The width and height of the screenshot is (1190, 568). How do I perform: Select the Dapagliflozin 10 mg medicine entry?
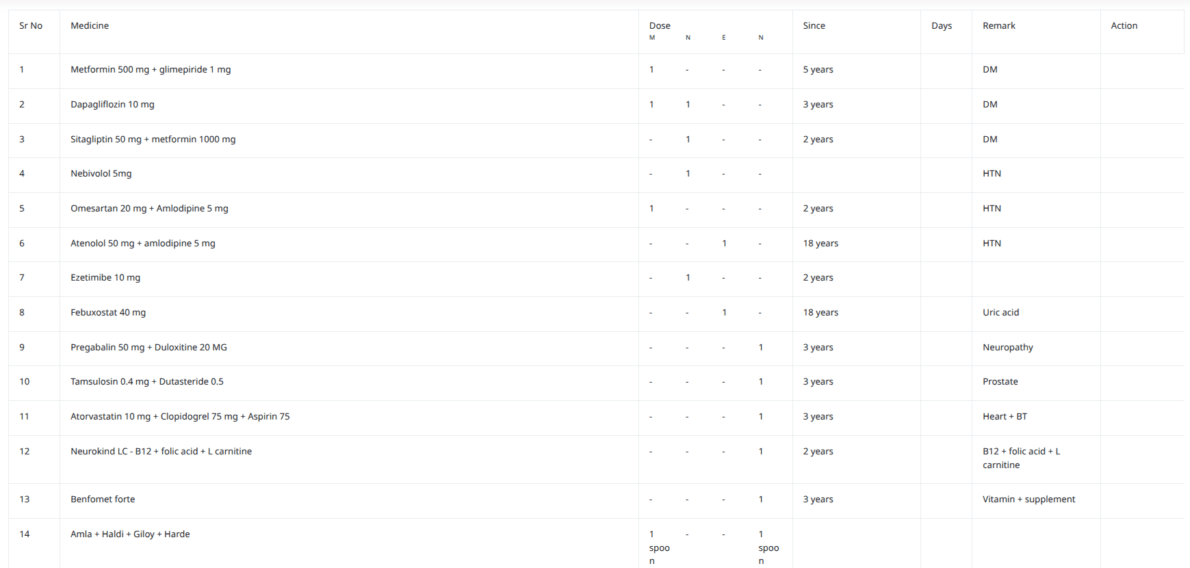coord(112,105)
